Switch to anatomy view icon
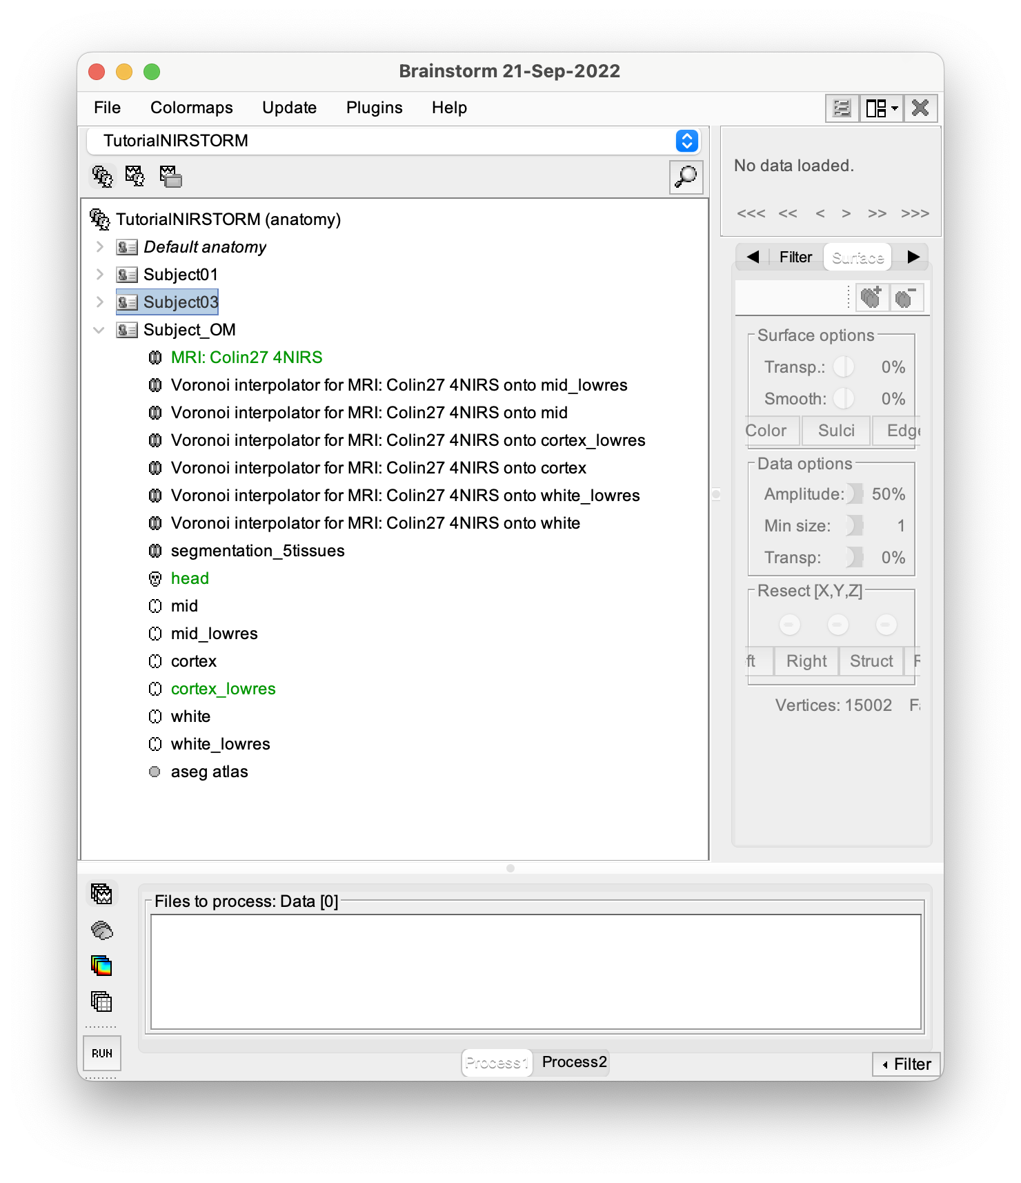The height and width of the screenshot is (1183, 1021). (102, 177)
